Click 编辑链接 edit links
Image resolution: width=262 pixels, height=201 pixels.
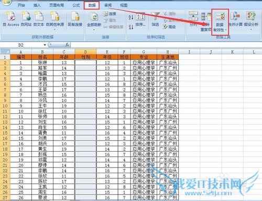(114, 27)
